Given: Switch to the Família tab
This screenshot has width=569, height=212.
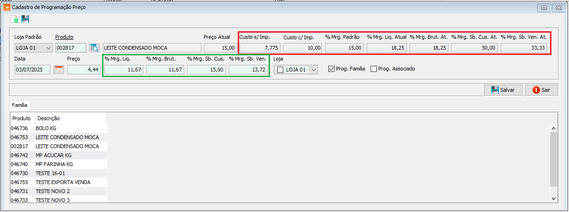Looking at the screenshot, I should tap(20, 105).
